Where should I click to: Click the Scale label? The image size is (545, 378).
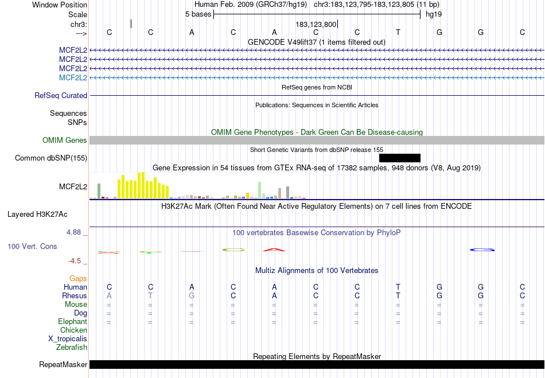[78, 14]
